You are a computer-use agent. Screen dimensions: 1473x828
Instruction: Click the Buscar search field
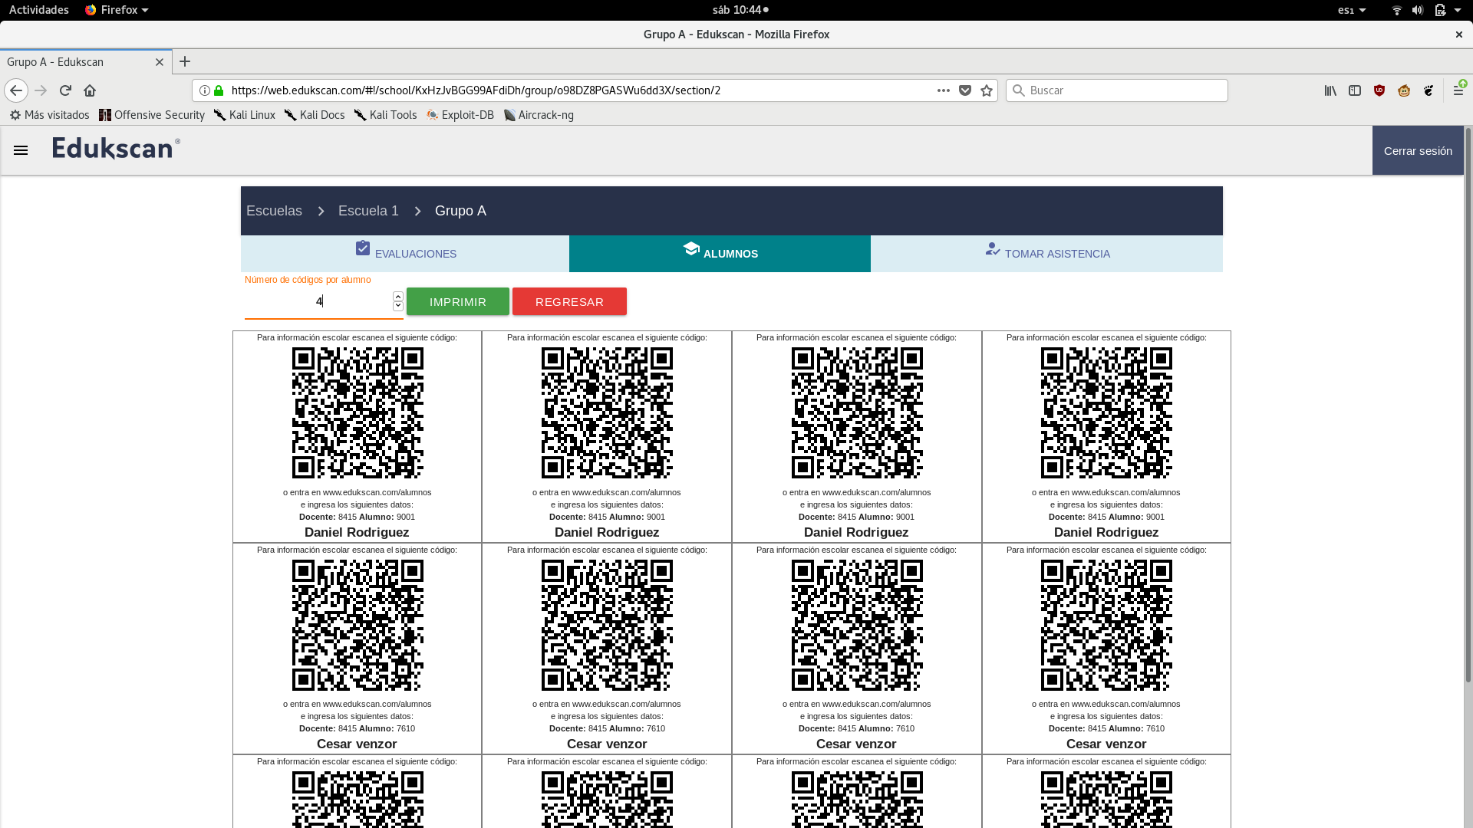point(1117,90)
